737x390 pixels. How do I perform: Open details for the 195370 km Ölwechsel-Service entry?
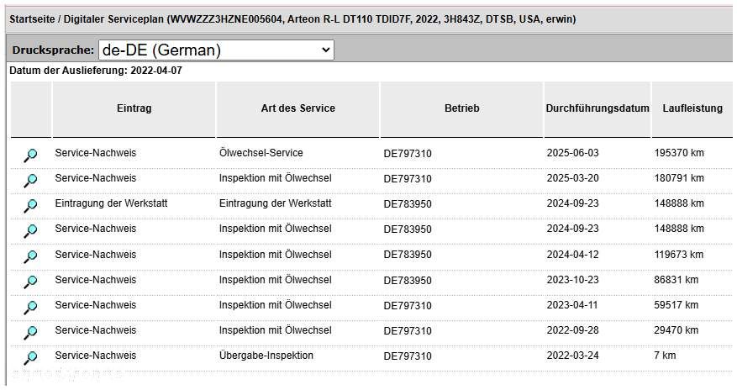tap(30, 155)
